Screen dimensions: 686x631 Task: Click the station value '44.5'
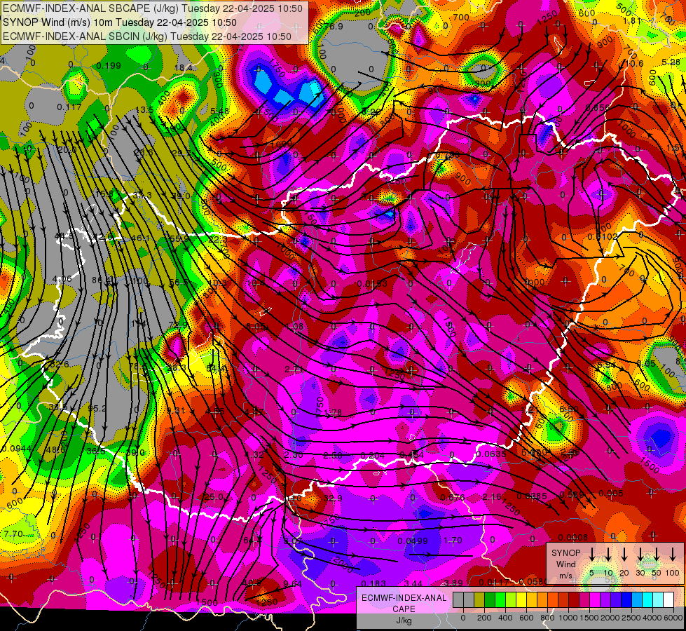64,236
